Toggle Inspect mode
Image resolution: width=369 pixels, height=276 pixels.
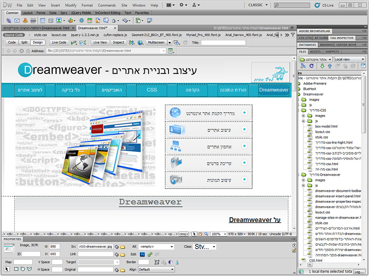(x=118, y=43)
